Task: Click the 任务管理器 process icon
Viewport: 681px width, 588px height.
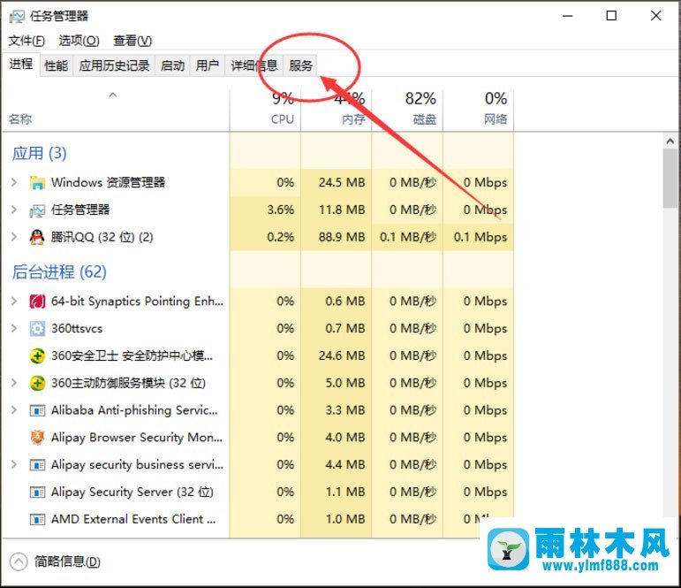Action: (37, 210)
